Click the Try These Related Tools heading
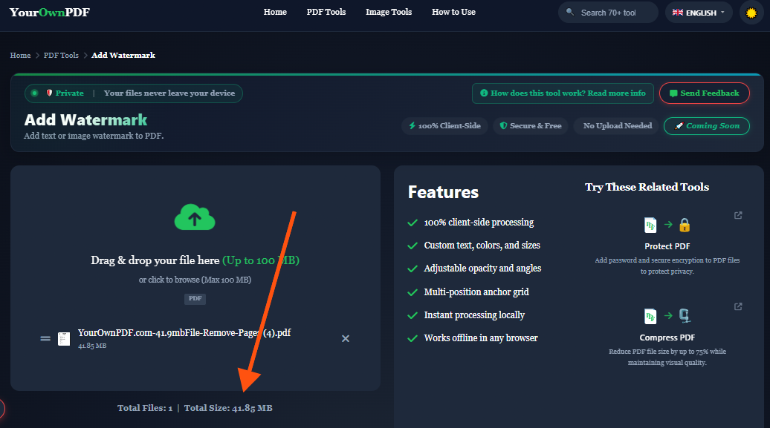 pyautogui.click(x=647, y=187)
